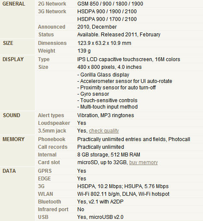The height and width of the screenshot is (221, 203).
Task: Click the Announced spec label
Action: pos(52,27)
